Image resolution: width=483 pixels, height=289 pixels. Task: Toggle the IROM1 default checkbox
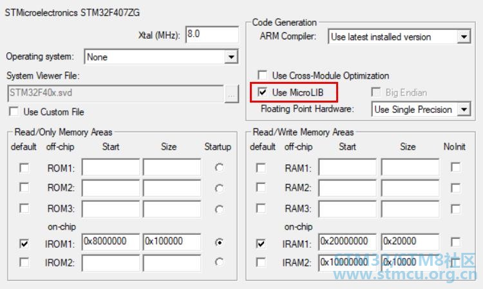[x=24, y=244]
